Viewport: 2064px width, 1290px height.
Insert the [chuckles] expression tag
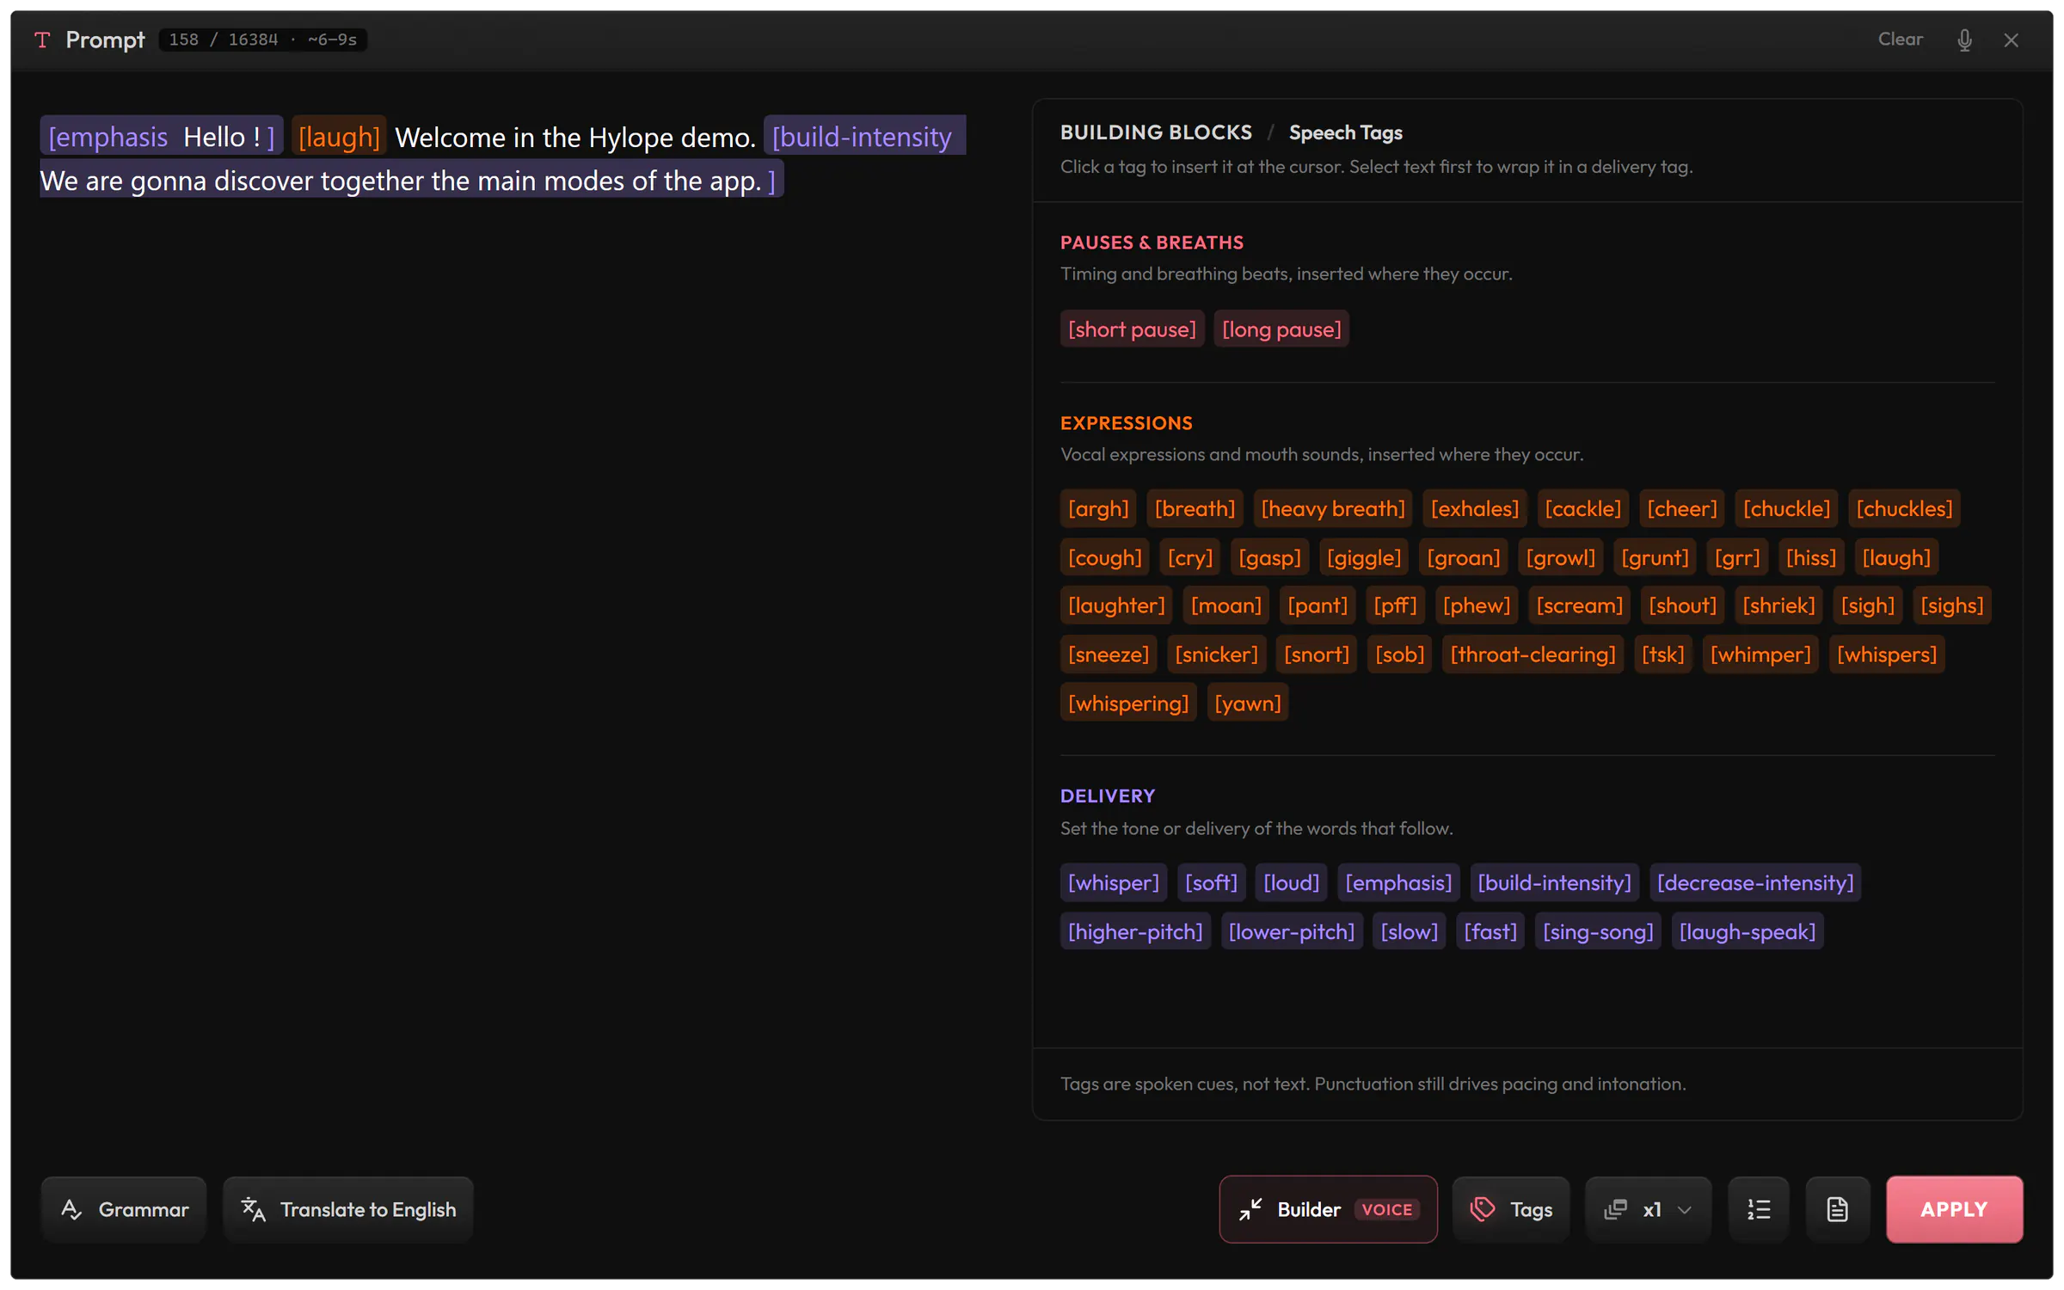click(1904, 508)
